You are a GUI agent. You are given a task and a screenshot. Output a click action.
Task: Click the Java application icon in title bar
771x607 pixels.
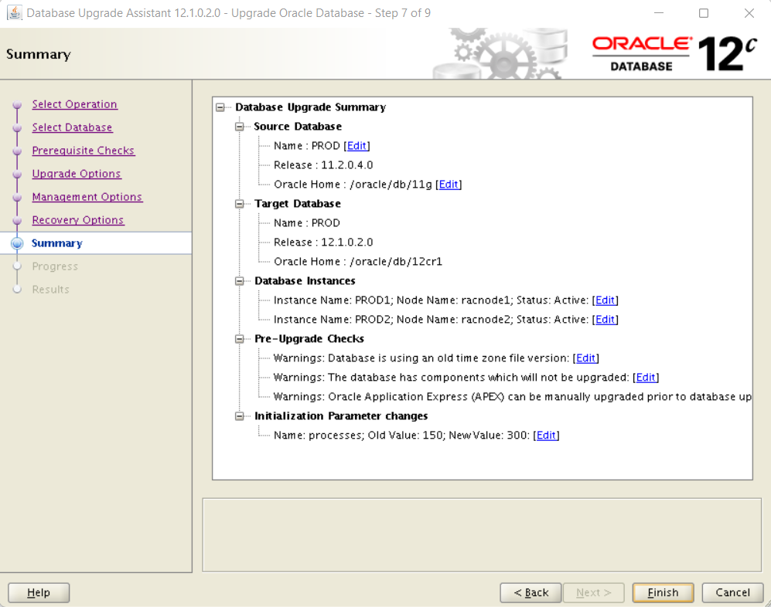(14, 13)
